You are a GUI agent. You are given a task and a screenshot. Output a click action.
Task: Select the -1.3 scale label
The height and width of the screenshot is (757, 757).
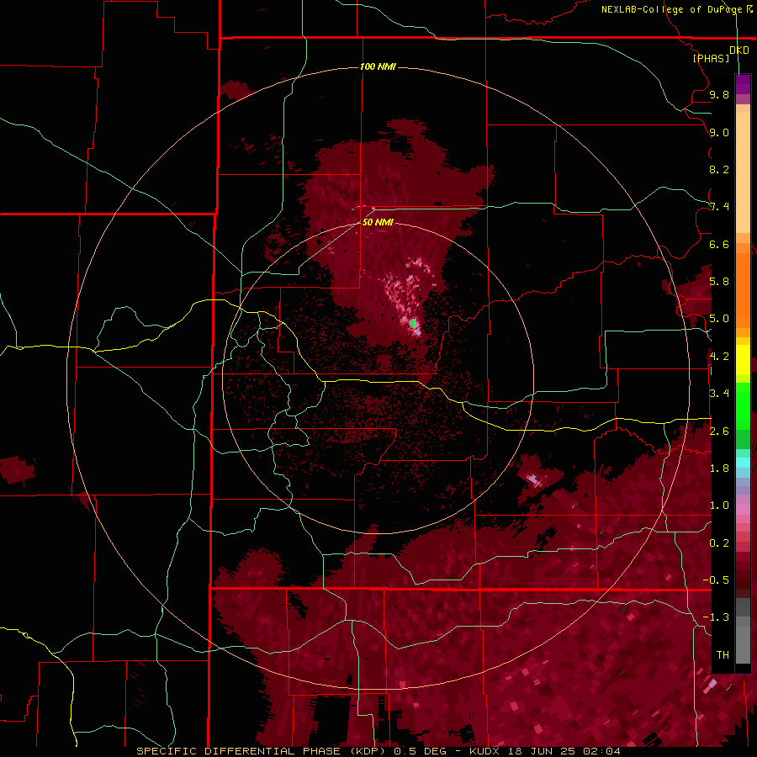(x=716, y=617)
